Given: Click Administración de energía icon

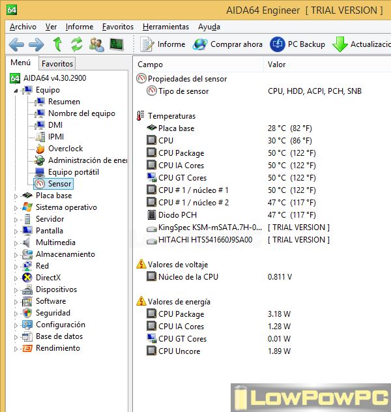Looking at the screenshot, I should click(40, 160).
